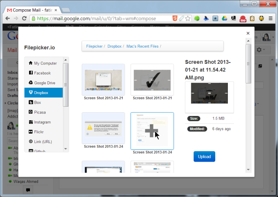Pick Box as the file source

[x=44, y=103]
